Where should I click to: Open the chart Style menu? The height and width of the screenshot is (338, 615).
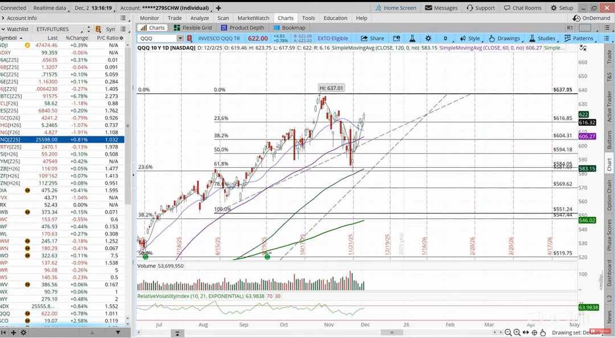tap(470, 39)
